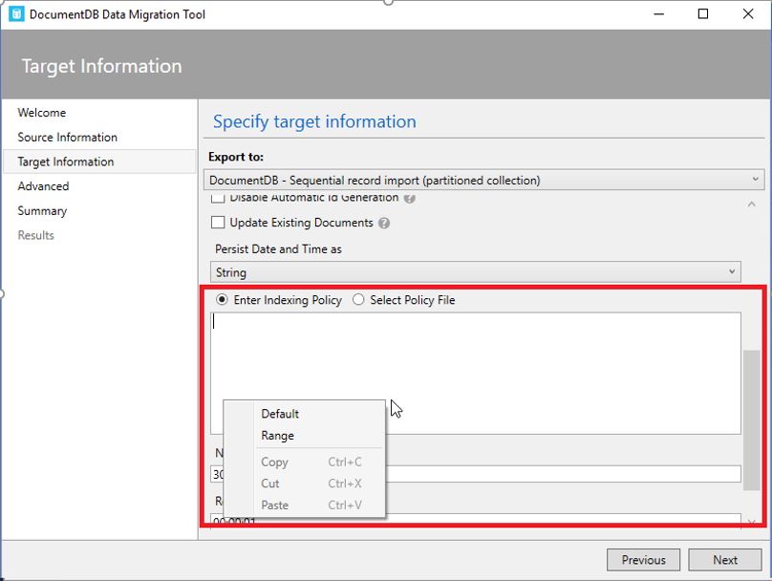Tick the Disable Automatic Id Generation checkbox

pos(218,198)
